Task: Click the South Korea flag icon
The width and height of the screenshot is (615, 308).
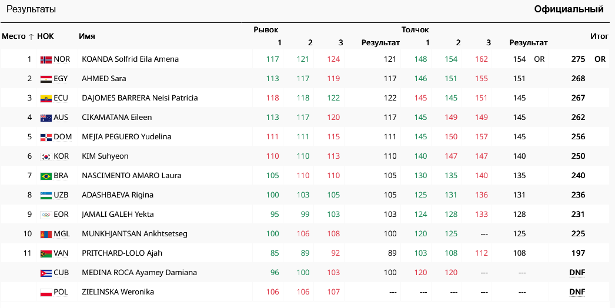Action: tap(46, 156)
